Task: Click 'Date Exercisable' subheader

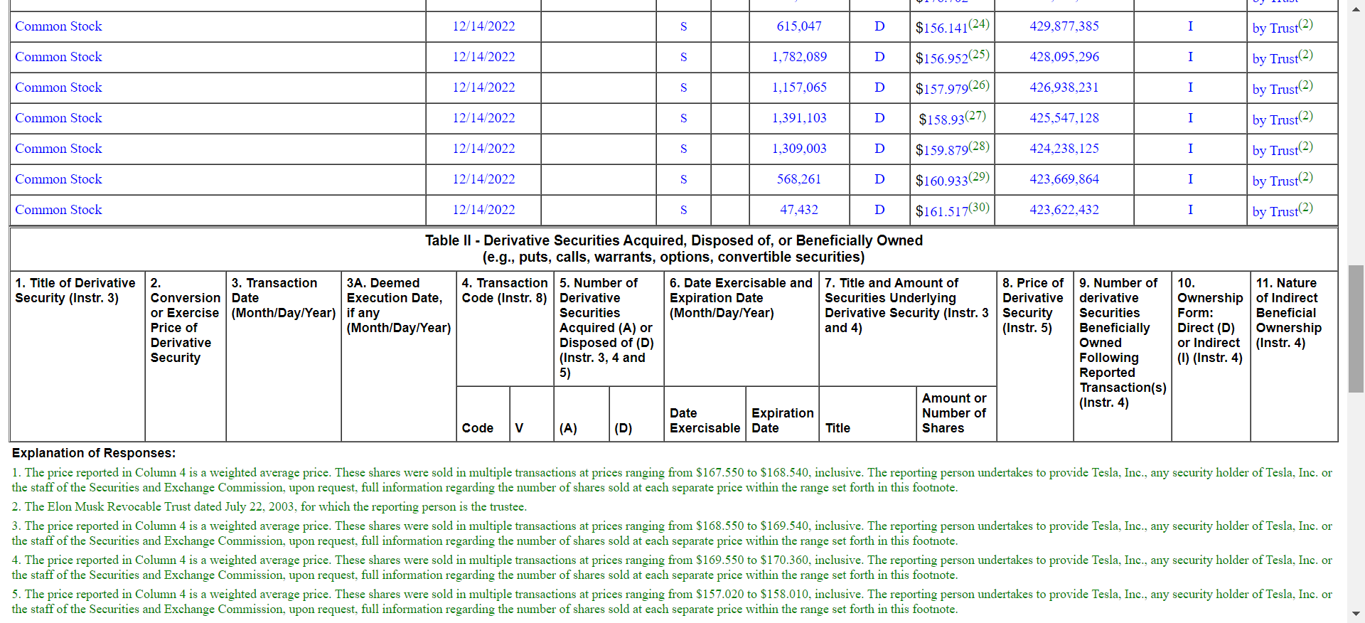Action: pos(705,420)
